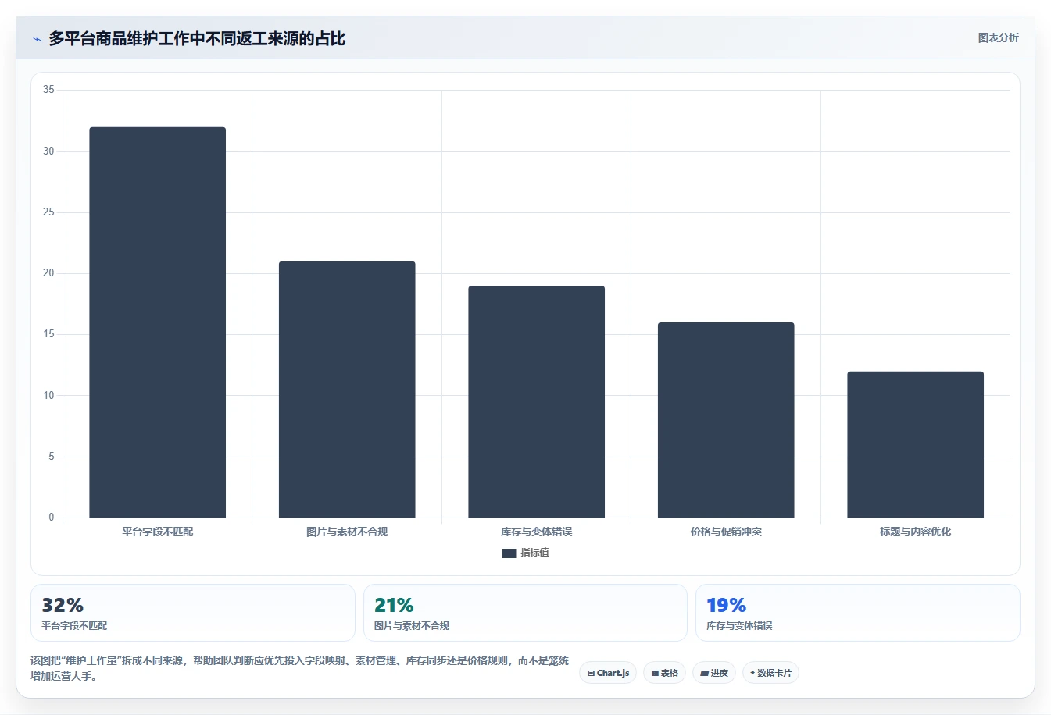The width and height of the screenshot is (1051, 715).
Task: Click the lightning icon beside the chart title
Action: pos(37,39)
